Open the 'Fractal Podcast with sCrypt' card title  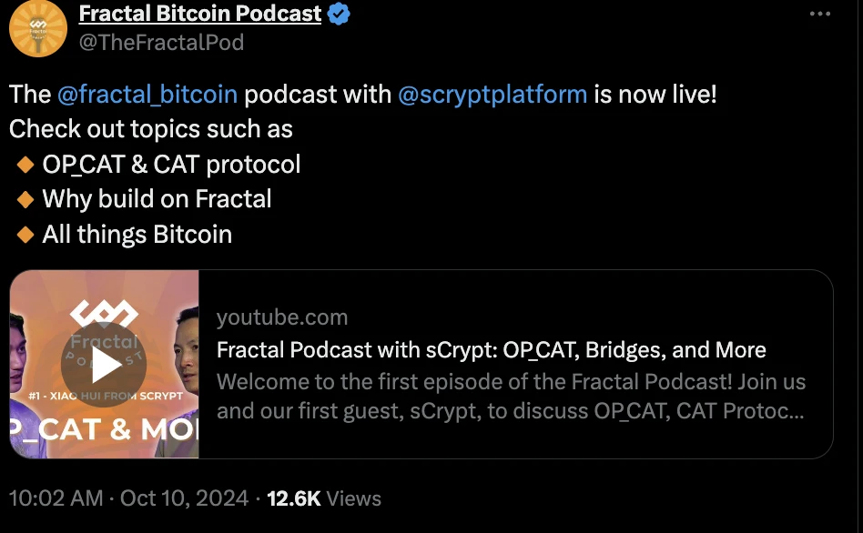[x=492, y=350]
